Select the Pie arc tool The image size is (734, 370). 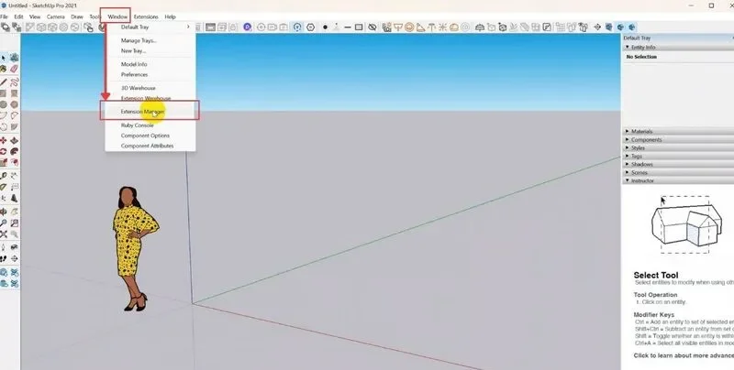(x=15, y=126)
